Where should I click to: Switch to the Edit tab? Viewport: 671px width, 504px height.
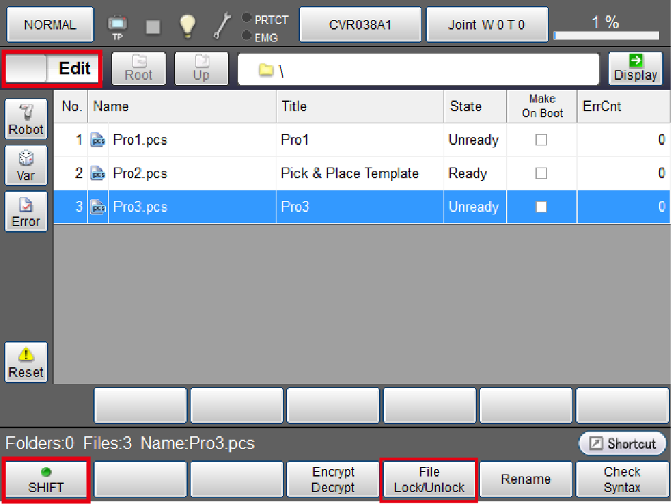[x=74, y=68]
